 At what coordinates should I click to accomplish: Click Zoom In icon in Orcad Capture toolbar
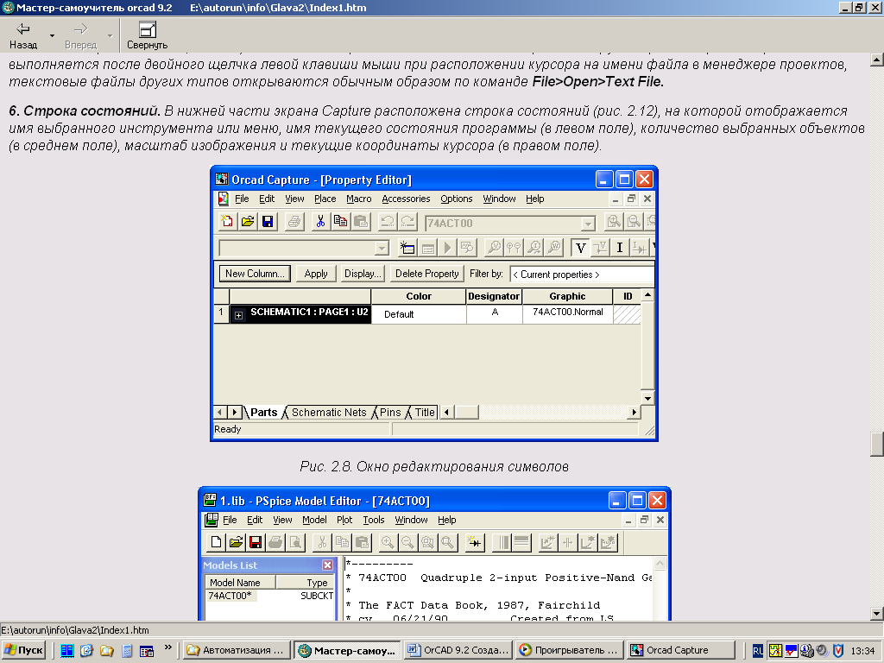614,222
